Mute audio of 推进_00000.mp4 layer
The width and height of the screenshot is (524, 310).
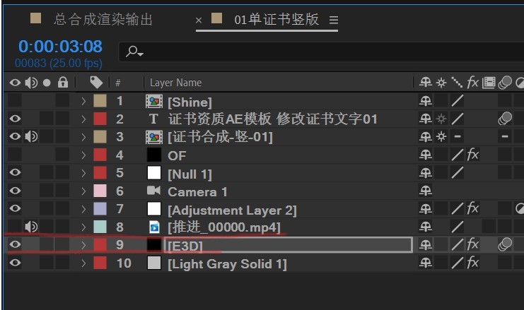tap(31, 227)
